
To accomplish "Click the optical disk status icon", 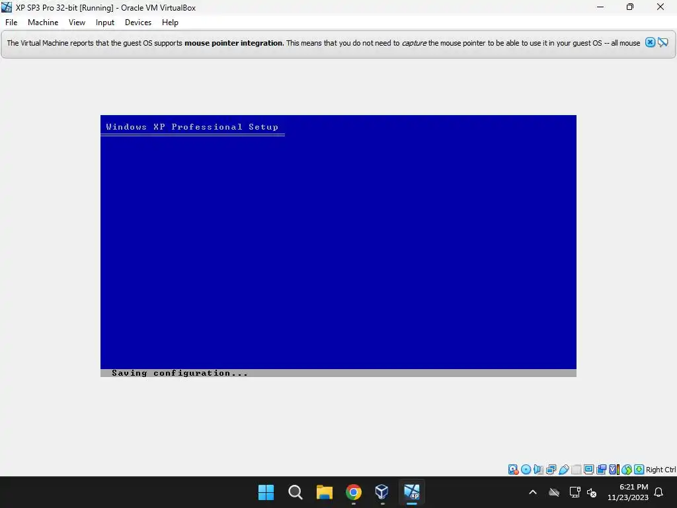I will pos(526,470).
